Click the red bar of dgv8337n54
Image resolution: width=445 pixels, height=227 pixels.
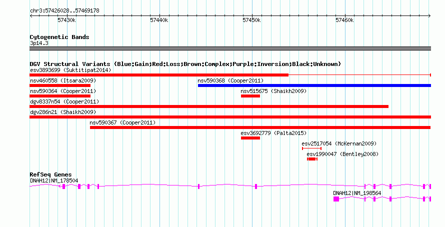[x=209, y=106]
